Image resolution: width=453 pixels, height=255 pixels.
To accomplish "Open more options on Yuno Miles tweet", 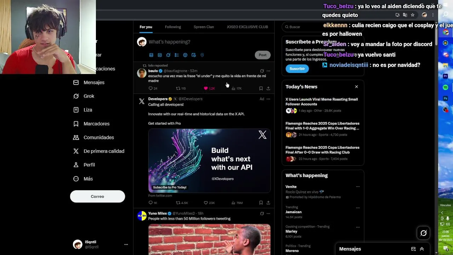I will (x=268, y=214).
